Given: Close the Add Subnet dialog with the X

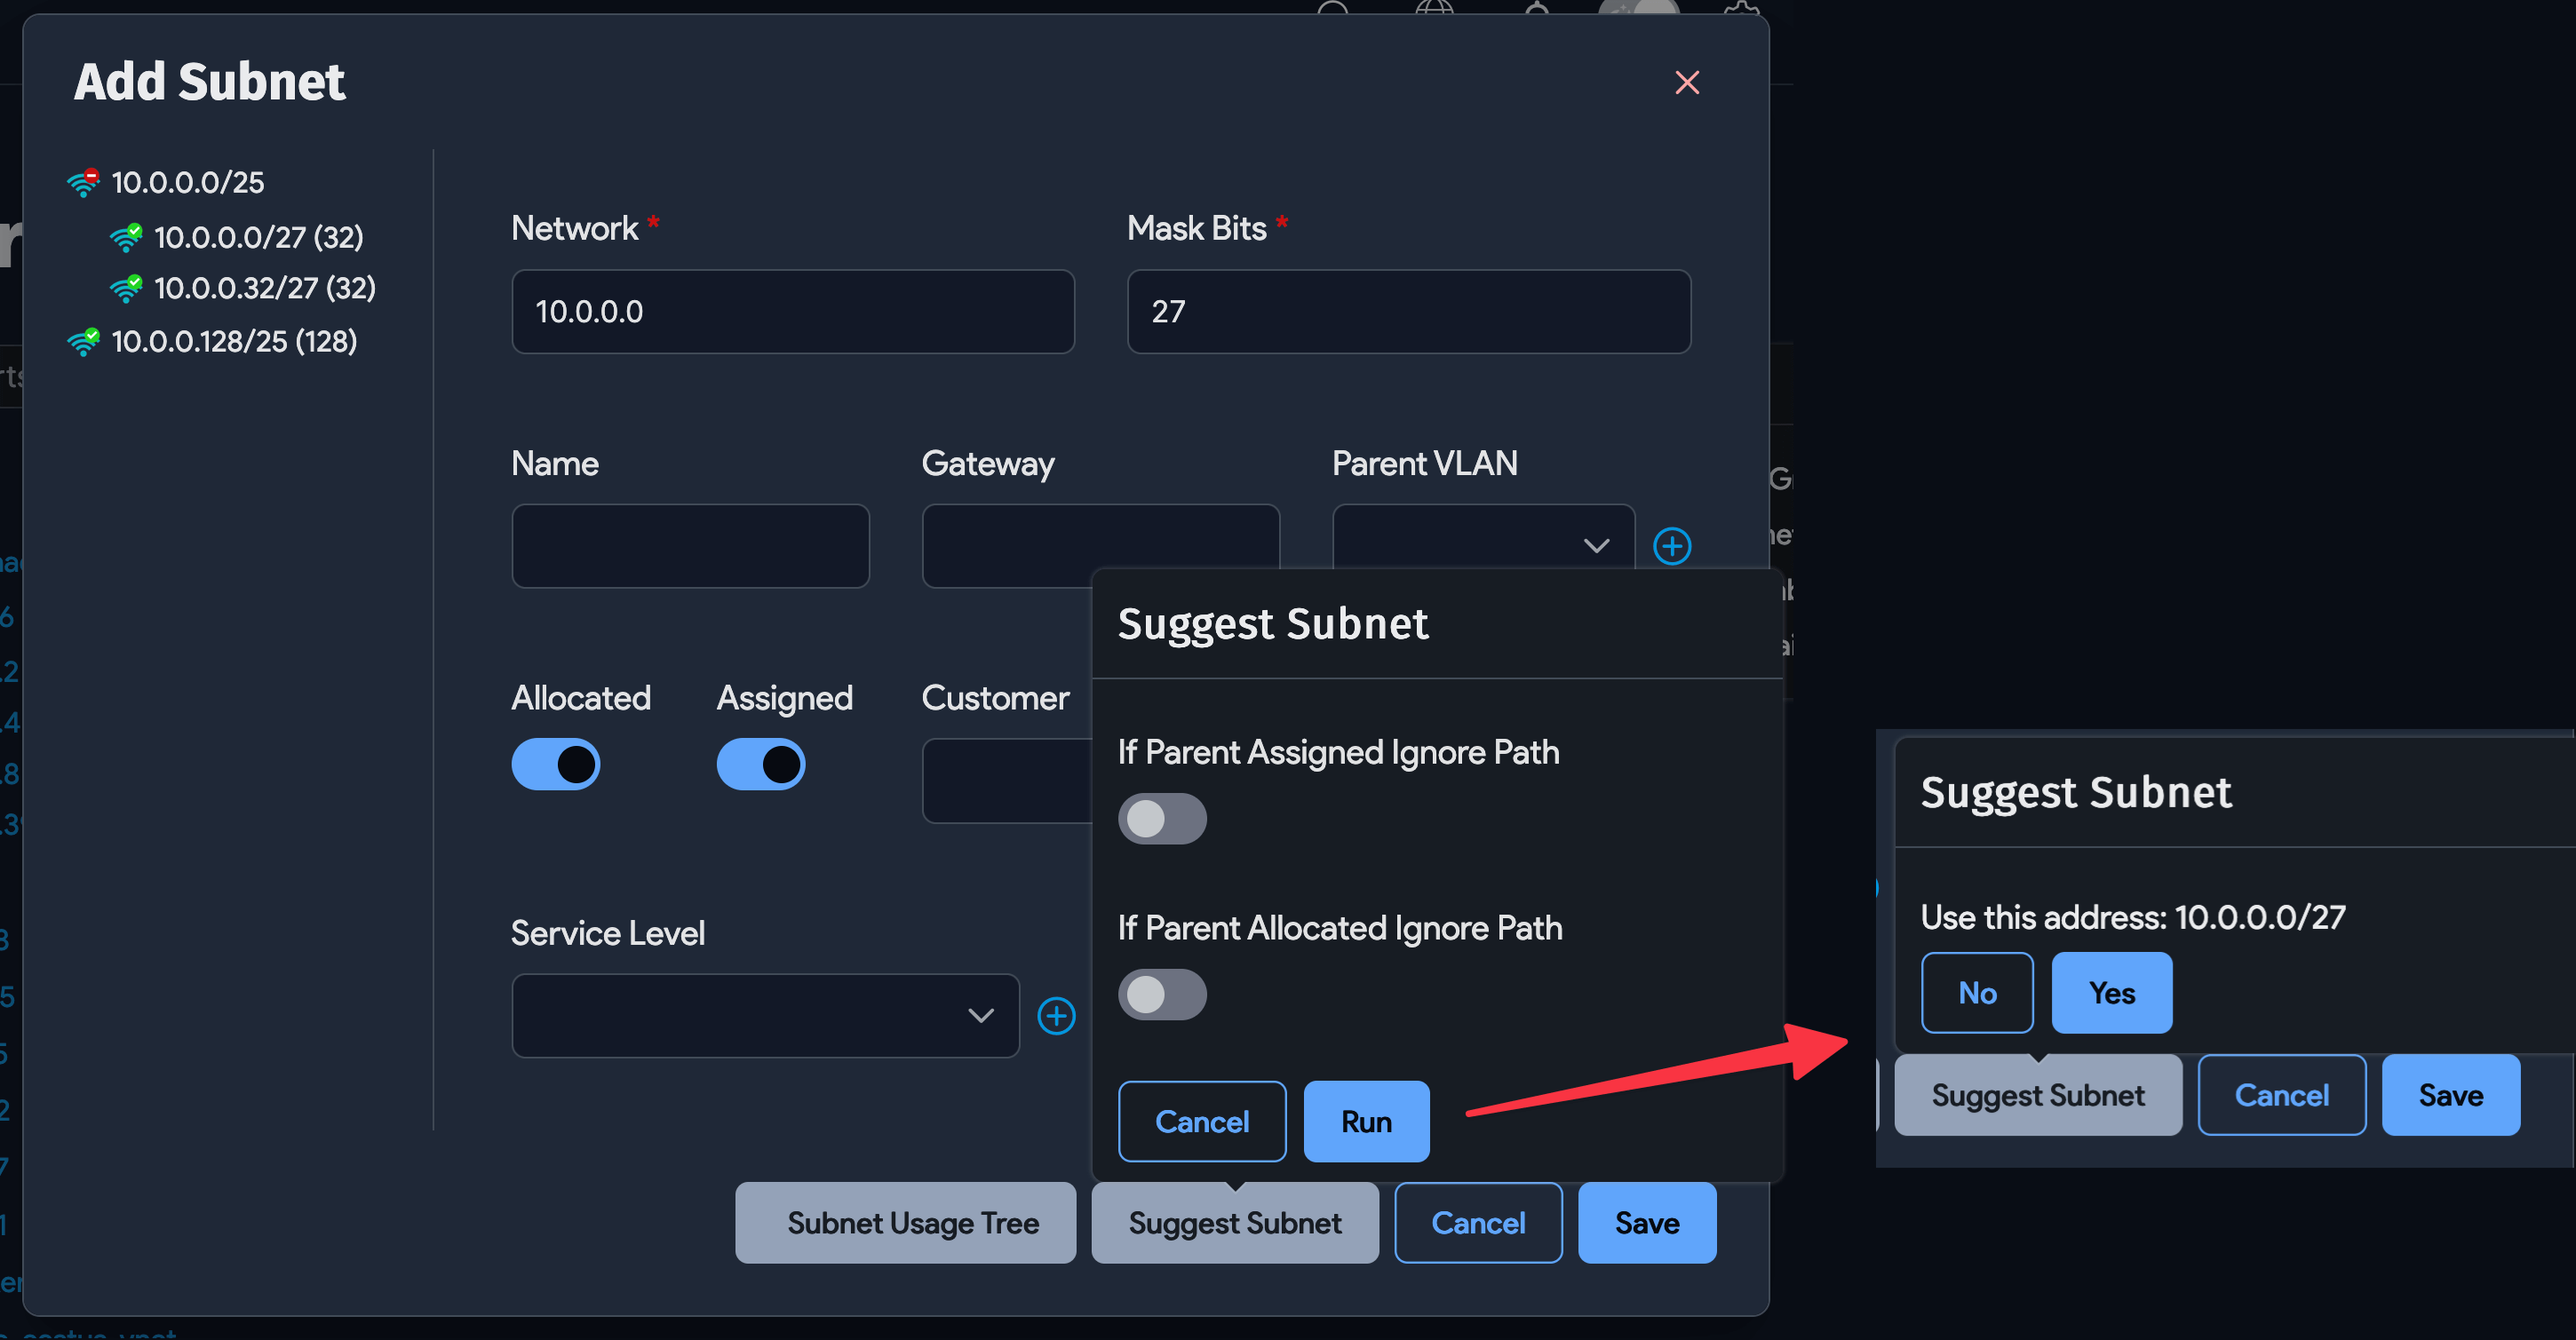Looking at the screenshot, I should [1687, 83].
